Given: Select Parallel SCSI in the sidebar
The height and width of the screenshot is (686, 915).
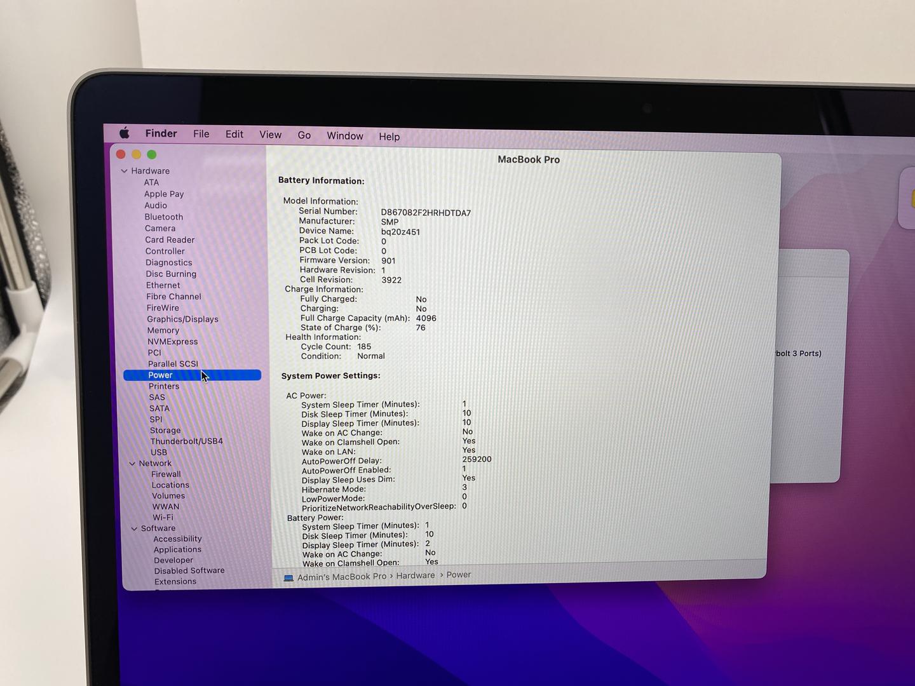Looking at the screenshot, I should (173, 364).
